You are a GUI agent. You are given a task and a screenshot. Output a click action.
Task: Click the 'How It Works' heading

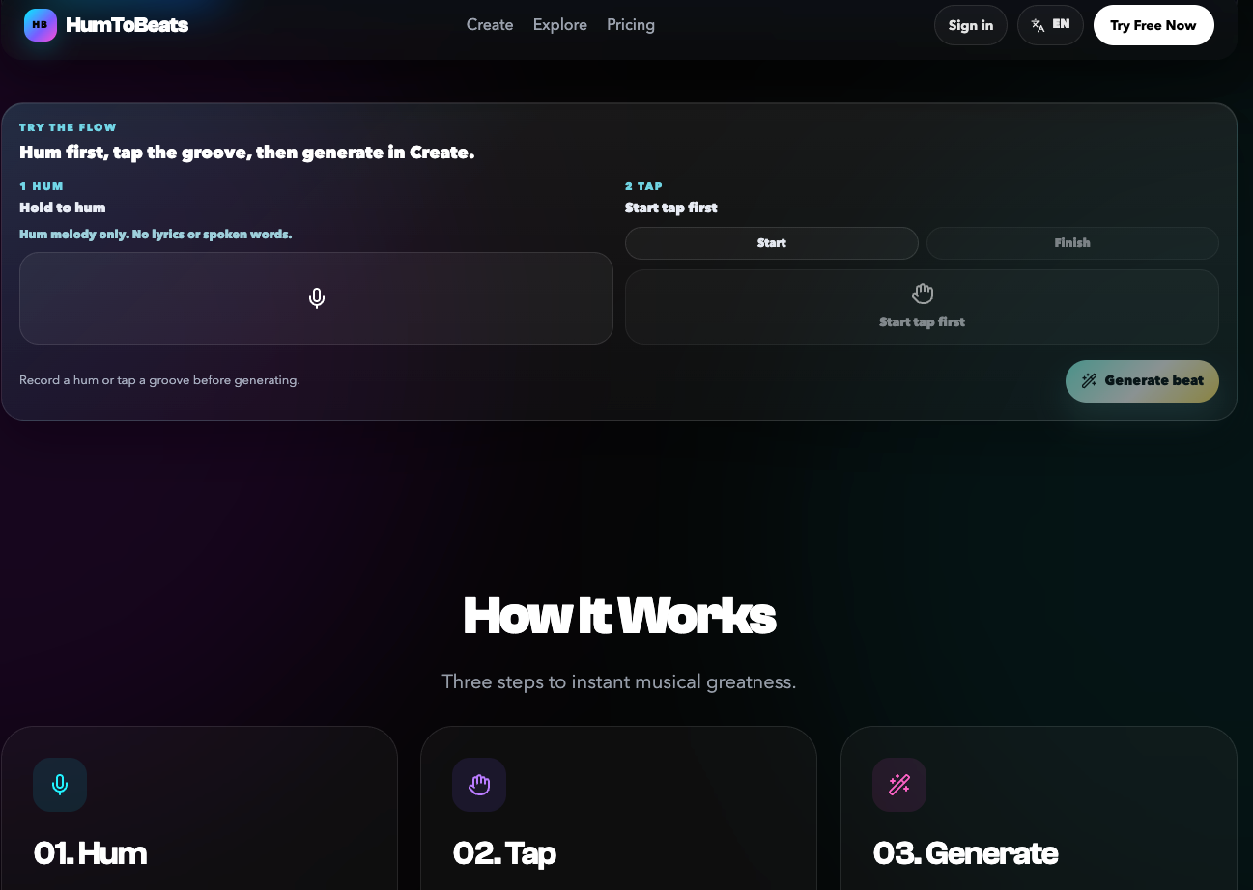pos(619,615)
